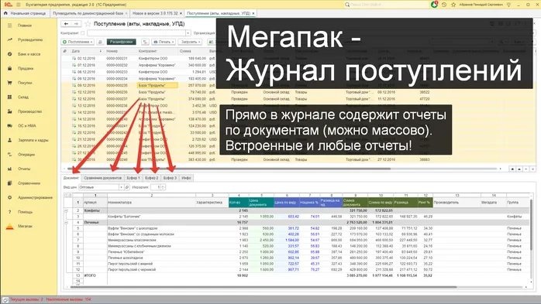Open the Контрагент filter dropdown arrow
Viewport: 541px width, 304px height.
[188, 33]
